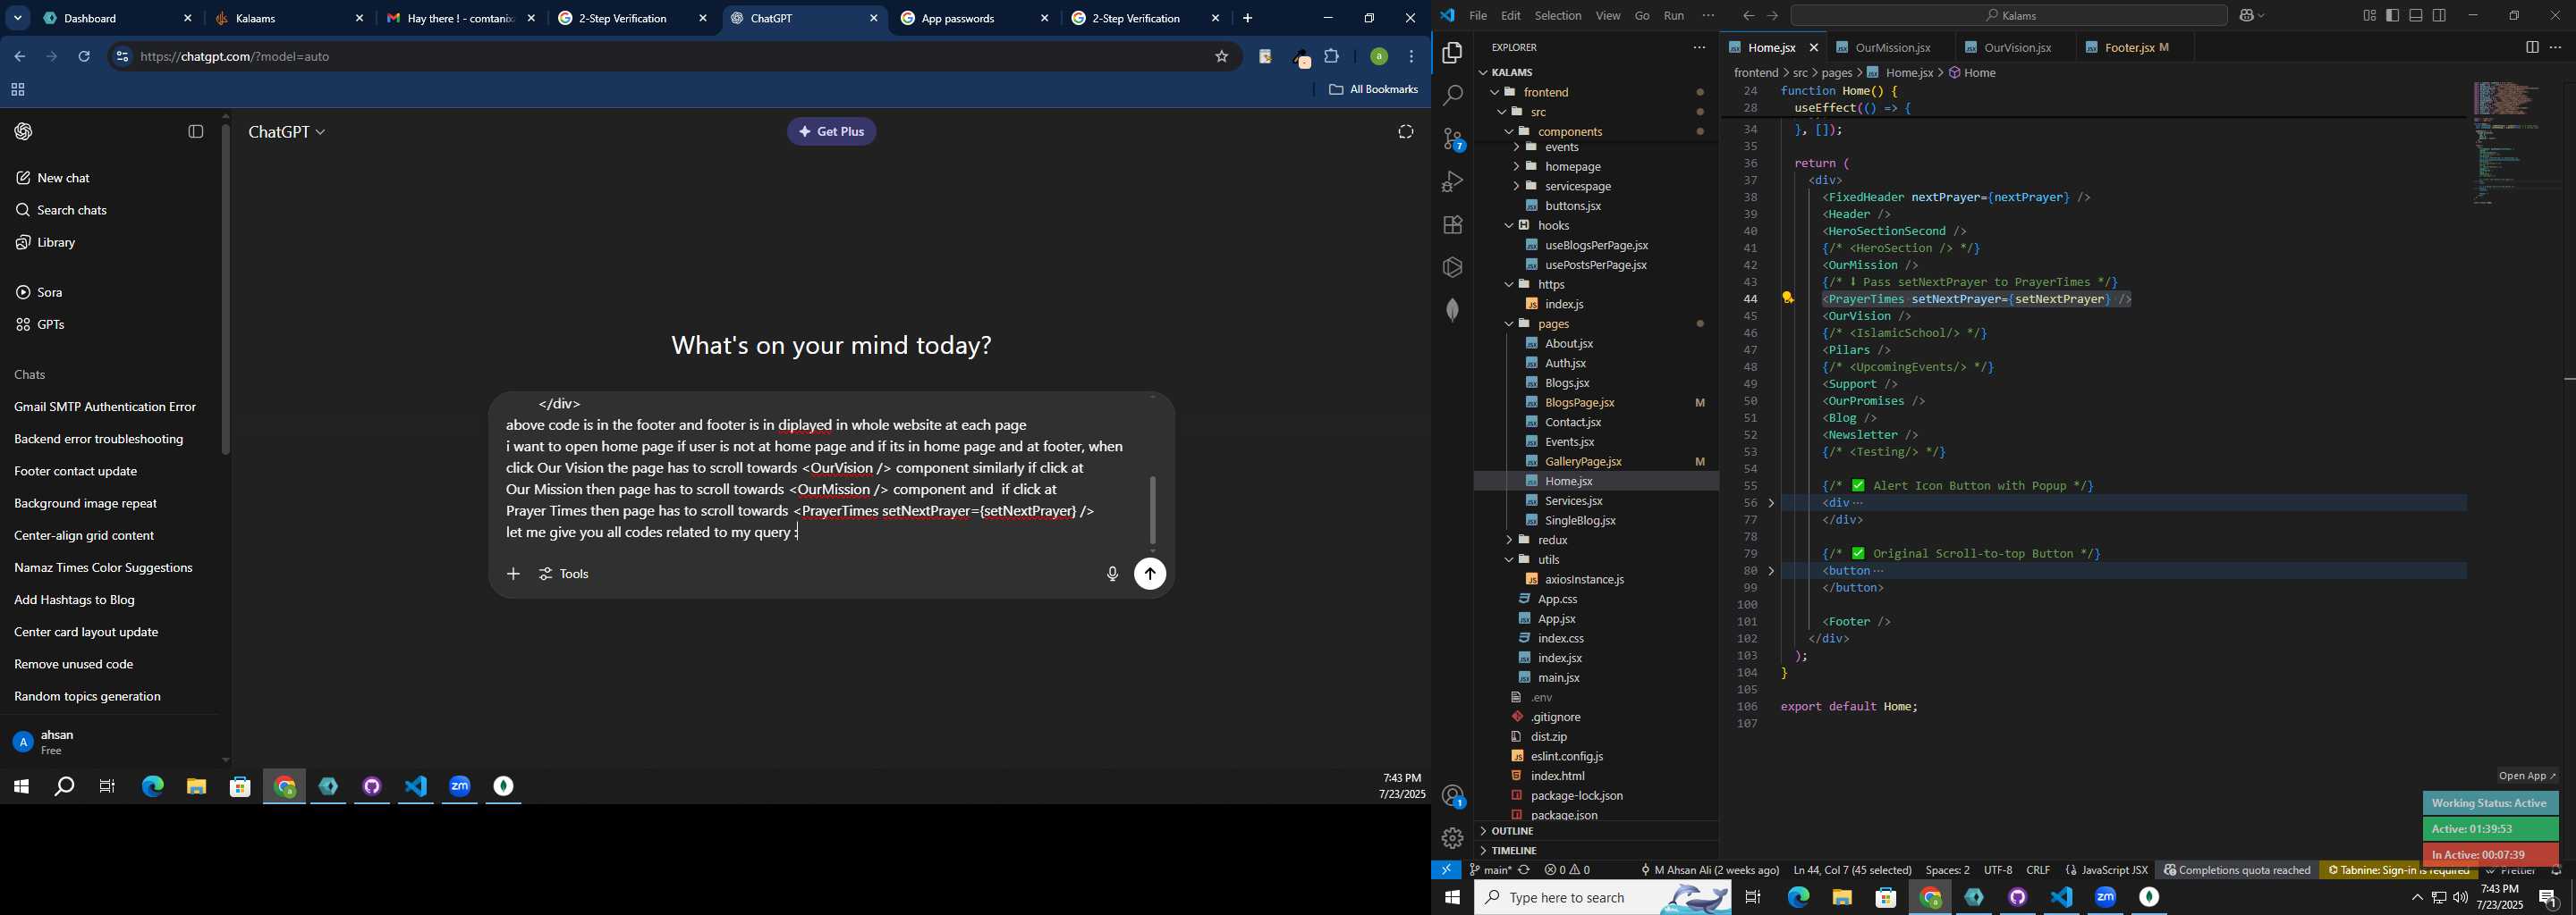Open the Chrome Extensions puzzle icon

coord(1332,57)
